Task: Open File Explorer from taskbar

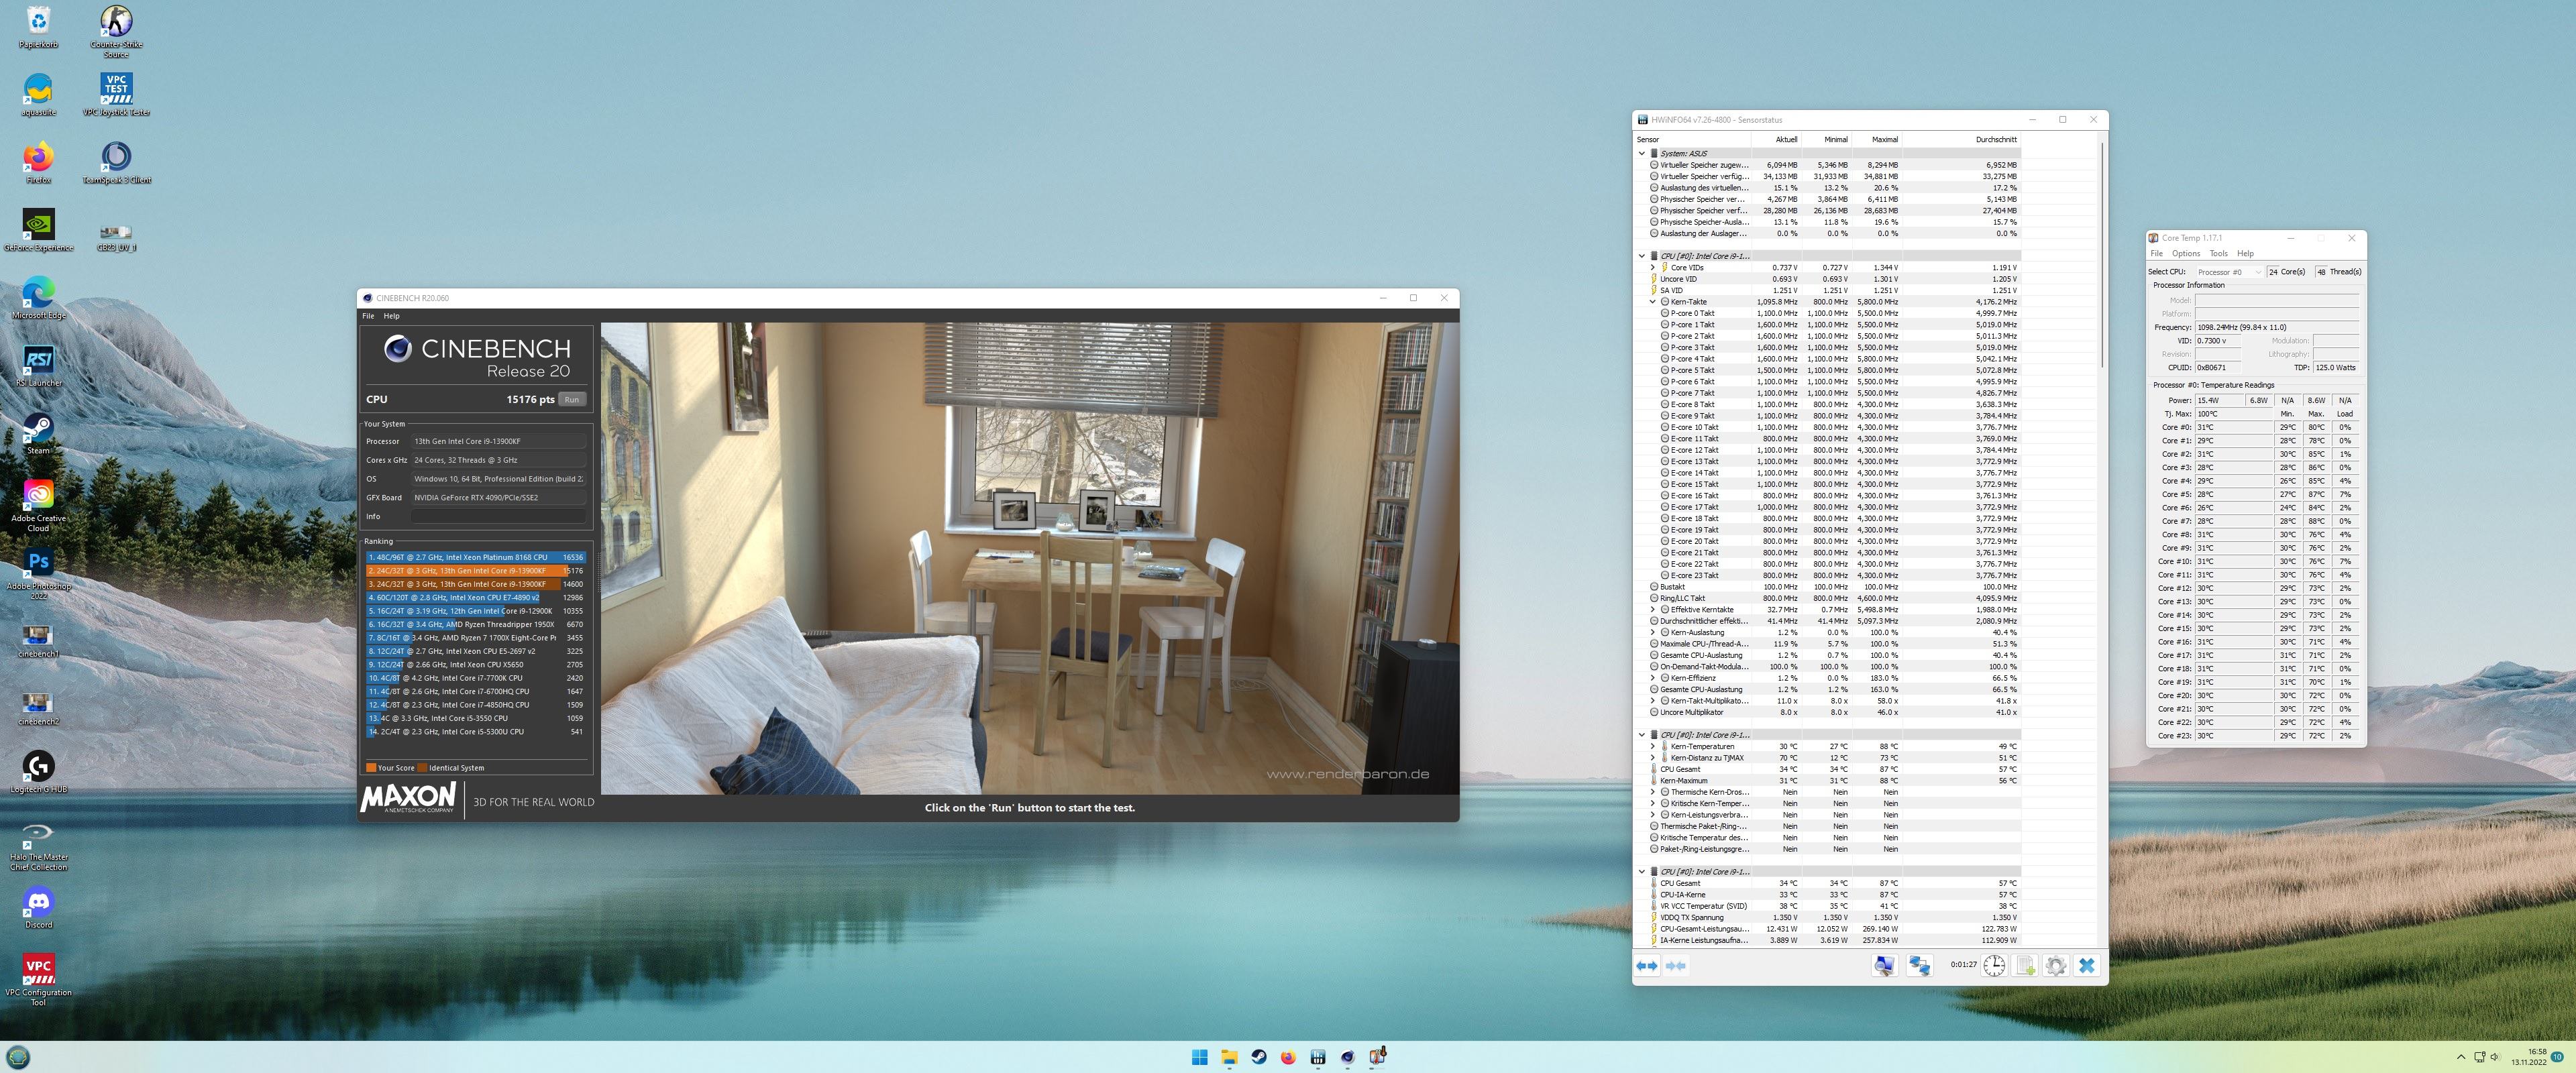Action: 1229,1057
